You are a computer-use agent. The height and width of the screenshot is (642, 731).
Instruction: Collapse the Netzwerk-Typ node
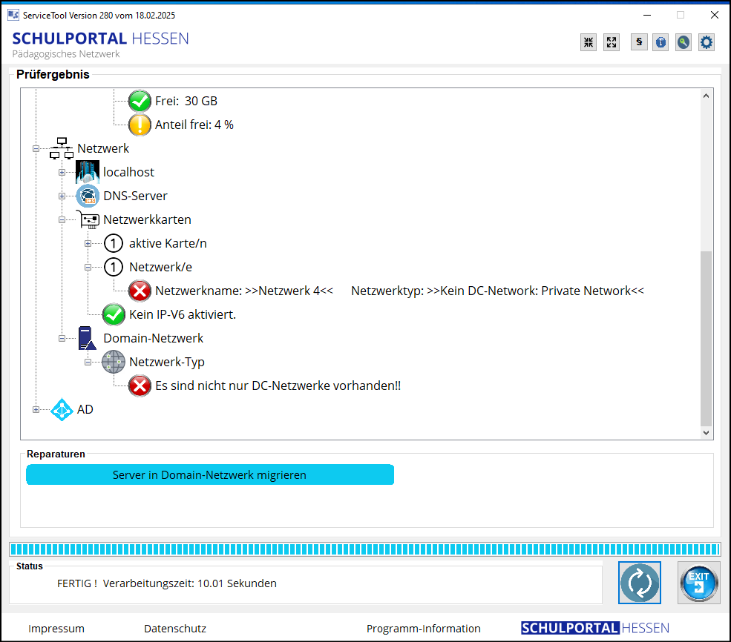pos(88,363)
